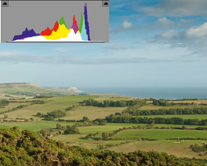Screen dimensions: 207x166
Task: Click the black baseline under the histogram
Action: (x=55, y=42)
